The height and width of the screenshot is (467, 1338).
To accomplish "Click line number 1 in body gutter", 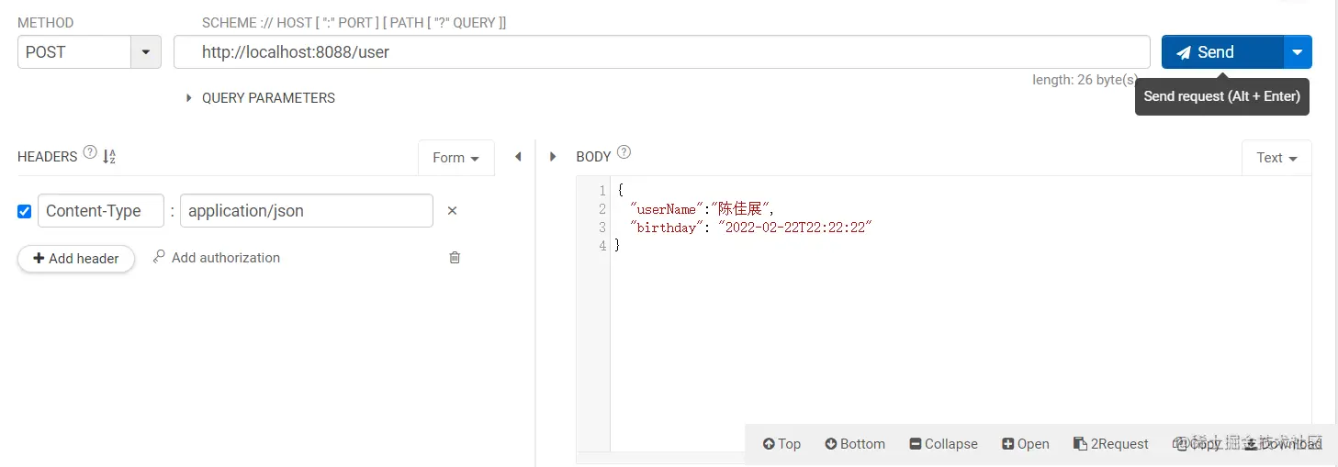I will 602,191.
